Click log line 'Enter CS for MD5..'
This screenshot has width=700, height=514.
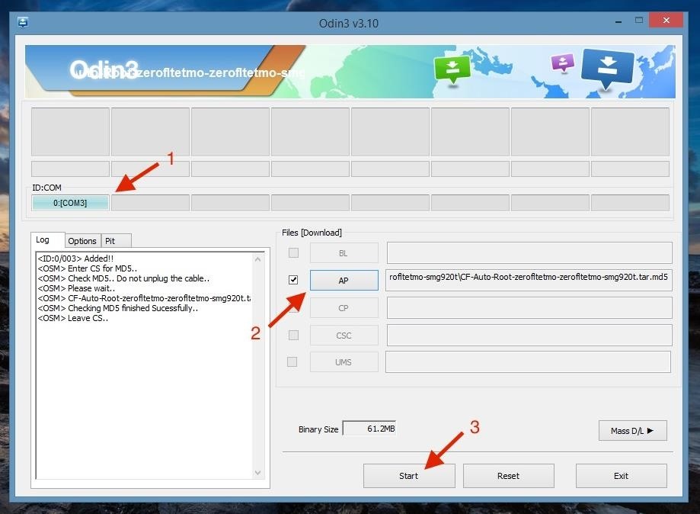pyautogui.click(x=88, y=268)
